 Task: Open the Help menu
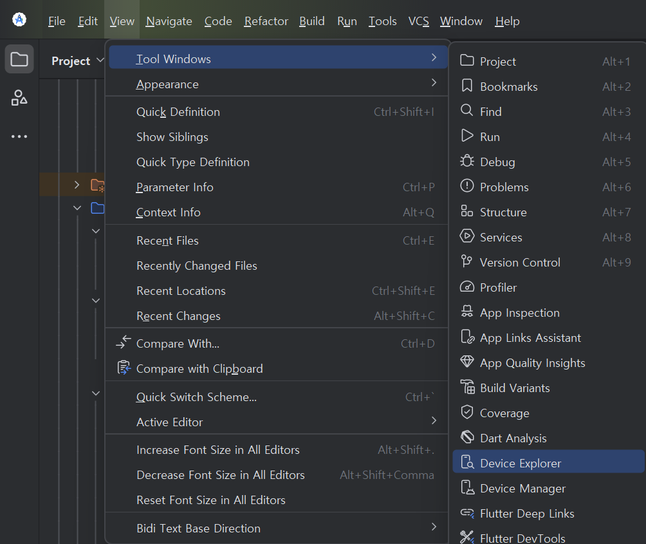tap(507, 21)
